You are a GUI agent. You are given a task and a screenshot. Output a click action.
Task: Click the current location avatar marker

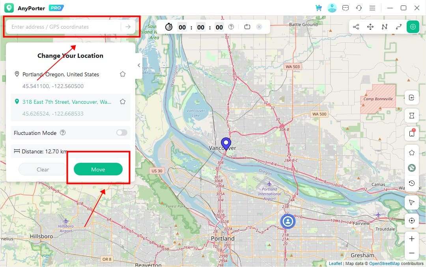(x=288, y=221)
